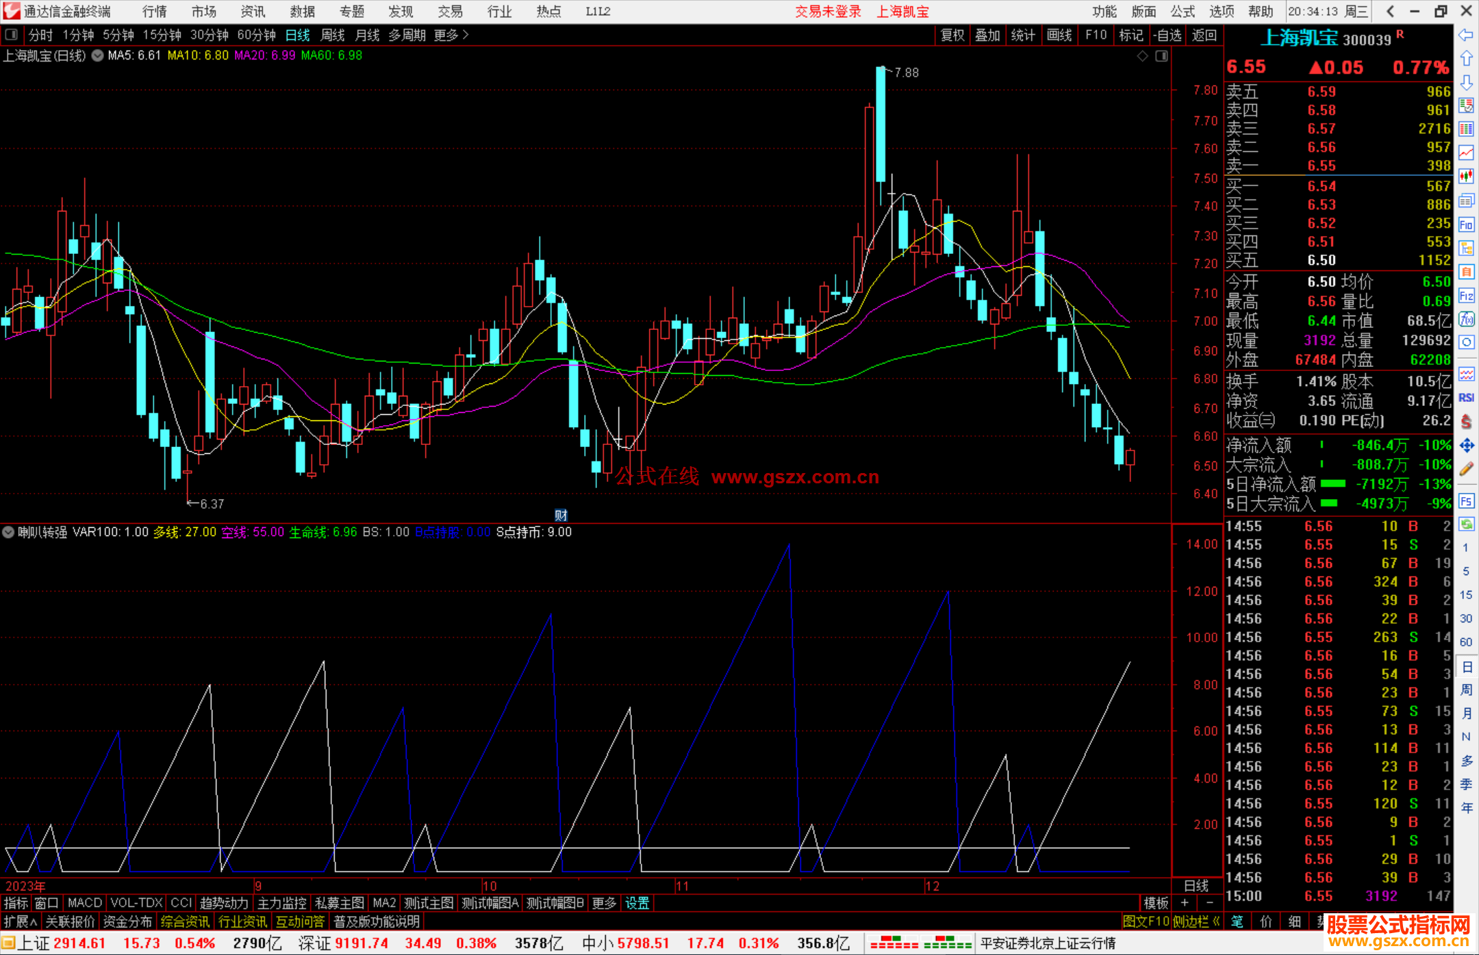
Task: Expand the 扩展 panel at the bottom left
Action: 21,921
